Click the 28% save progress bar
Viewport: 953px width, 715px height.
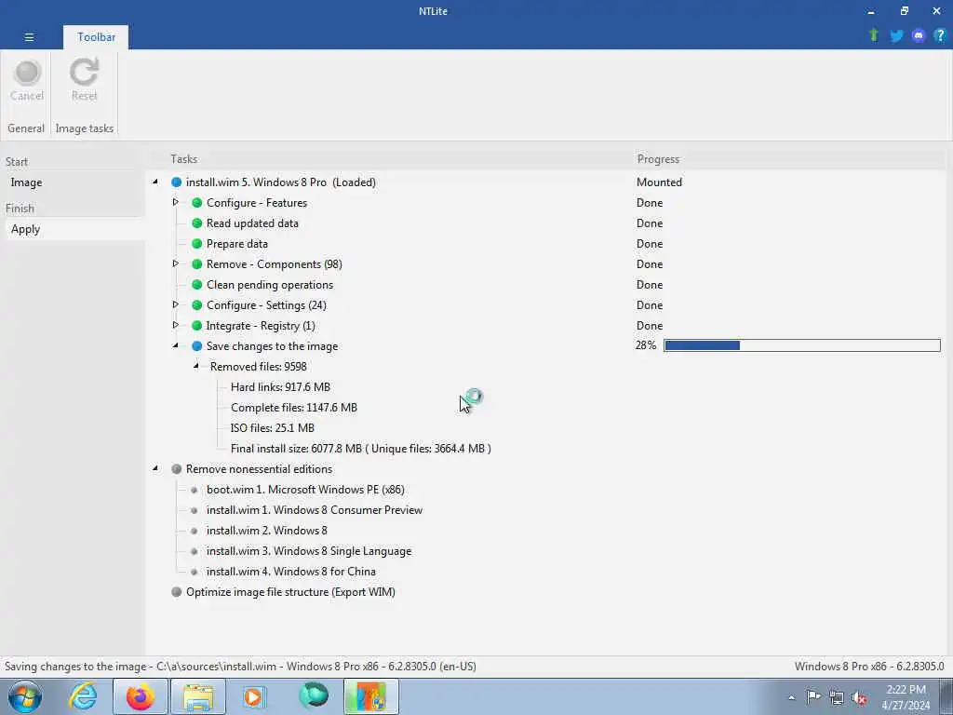(x=801, y=345)
